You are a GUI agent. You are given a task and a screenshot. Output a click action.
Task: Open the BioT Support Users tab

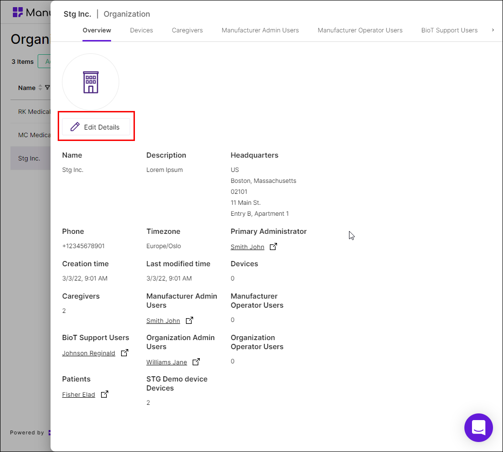[x=449, y=30]
